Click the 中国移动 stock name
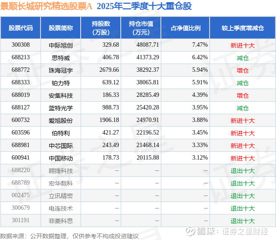276x240 pixels. click(x=61, y=158)
